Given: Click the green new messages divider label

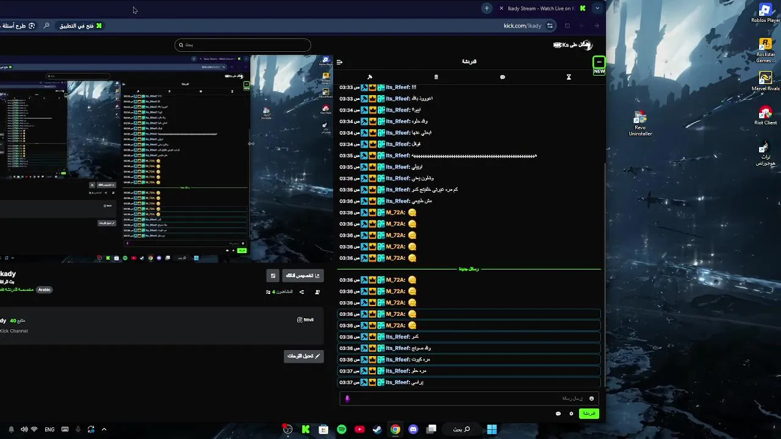Looking at the screenshot, I should pyautogui.click(x=469, y=268).
